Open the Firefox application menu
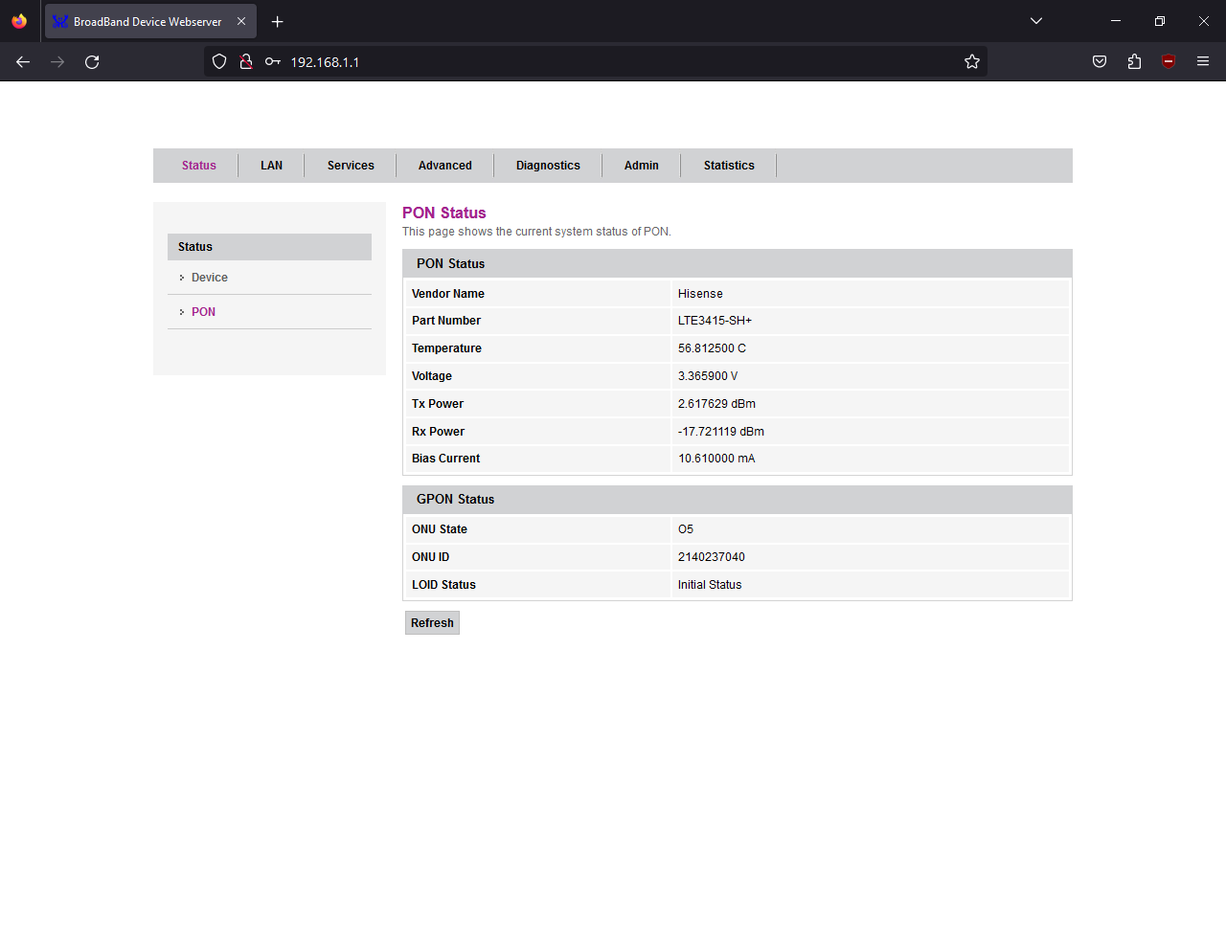 (x=1203, y=62)
